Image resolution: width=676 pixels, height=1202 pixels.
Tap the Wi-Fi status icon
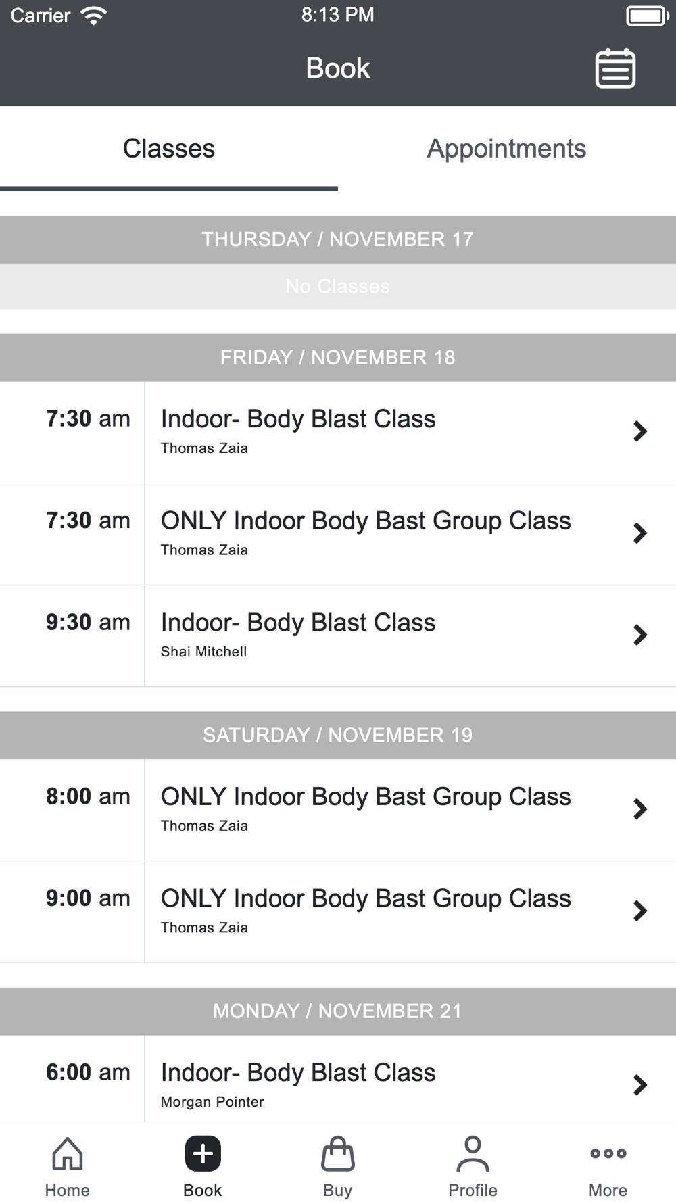[93, 16]
